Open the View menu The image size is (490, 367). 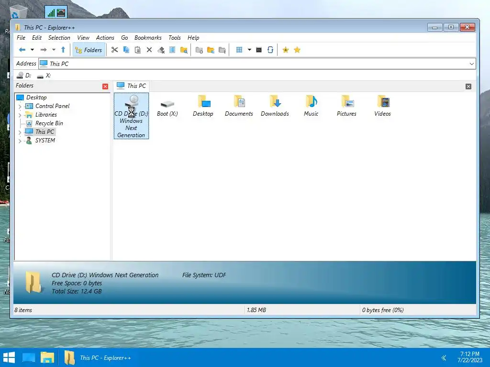tap(83, 37)
